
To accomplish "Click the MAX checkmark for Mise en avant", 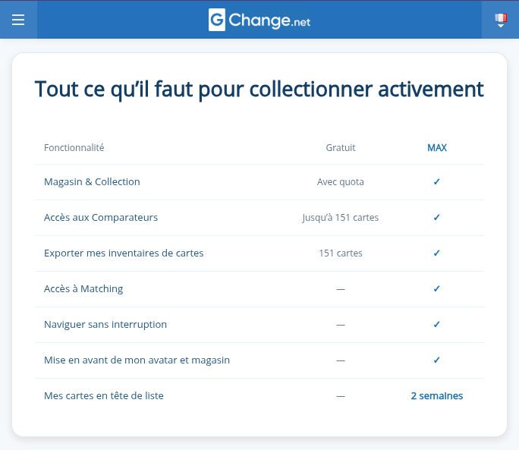I will click(436, 360).
